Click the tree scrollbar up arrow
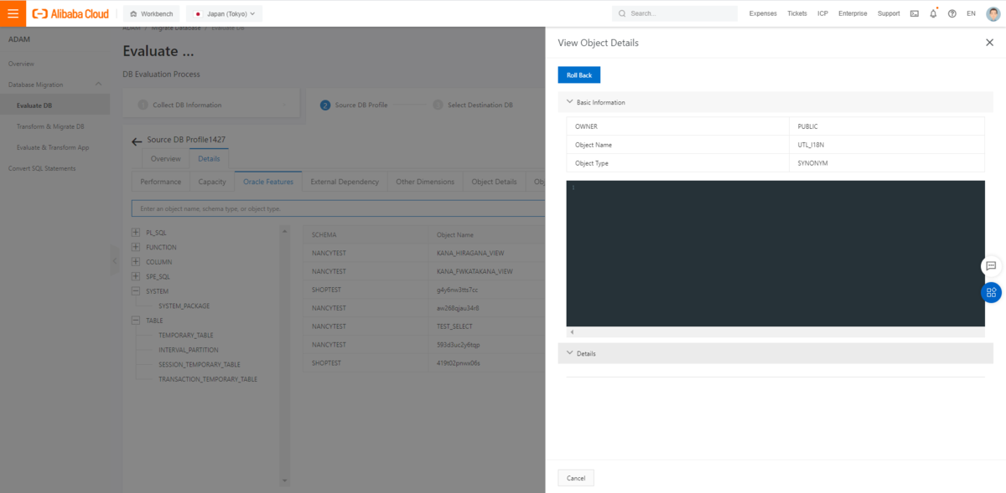Image resolution: width=1006 pixels, height=493 pixels. (x=284, y=231)
